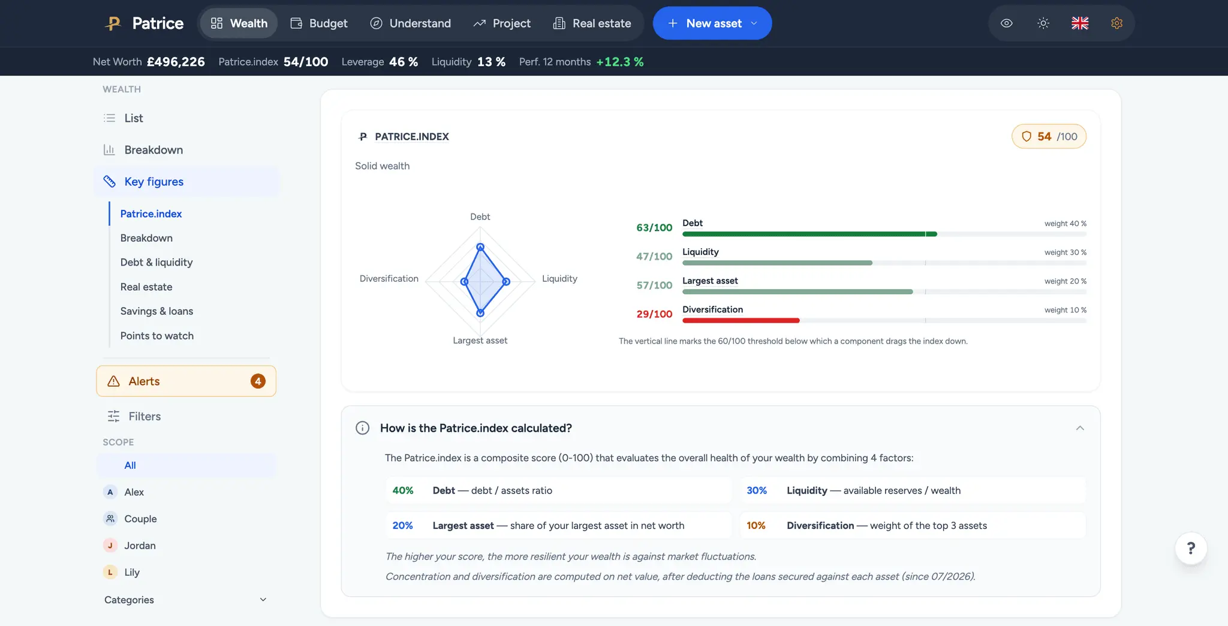1228x626 pixels.
Task: Switch to the Budget tab
Action: pos(319,23)
